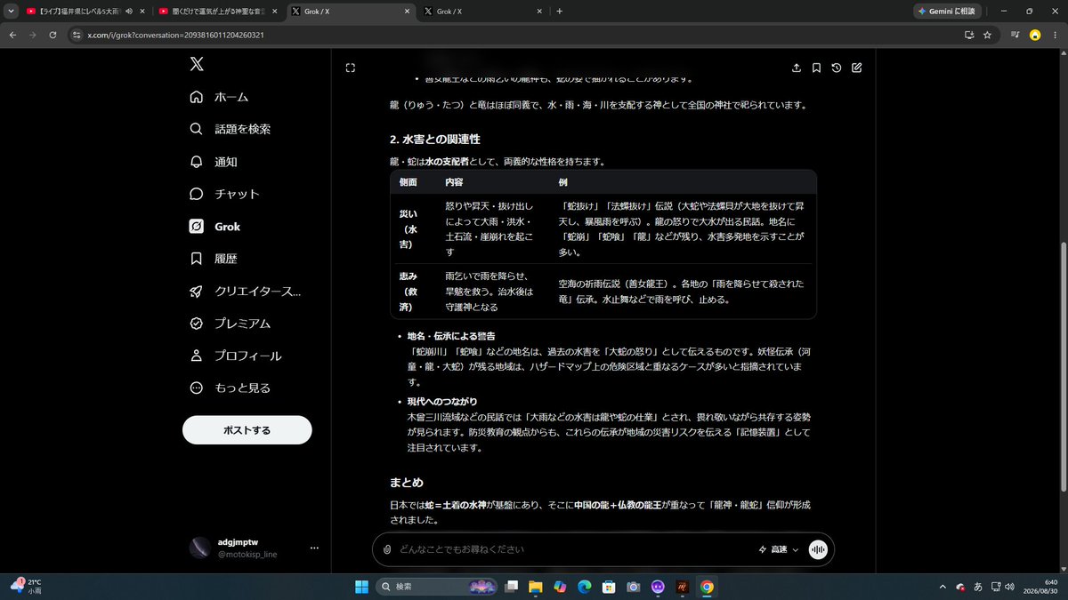Bookmark this page with the star icon
Viewport: 1068px width, 600px height.
tap(987, 35)
